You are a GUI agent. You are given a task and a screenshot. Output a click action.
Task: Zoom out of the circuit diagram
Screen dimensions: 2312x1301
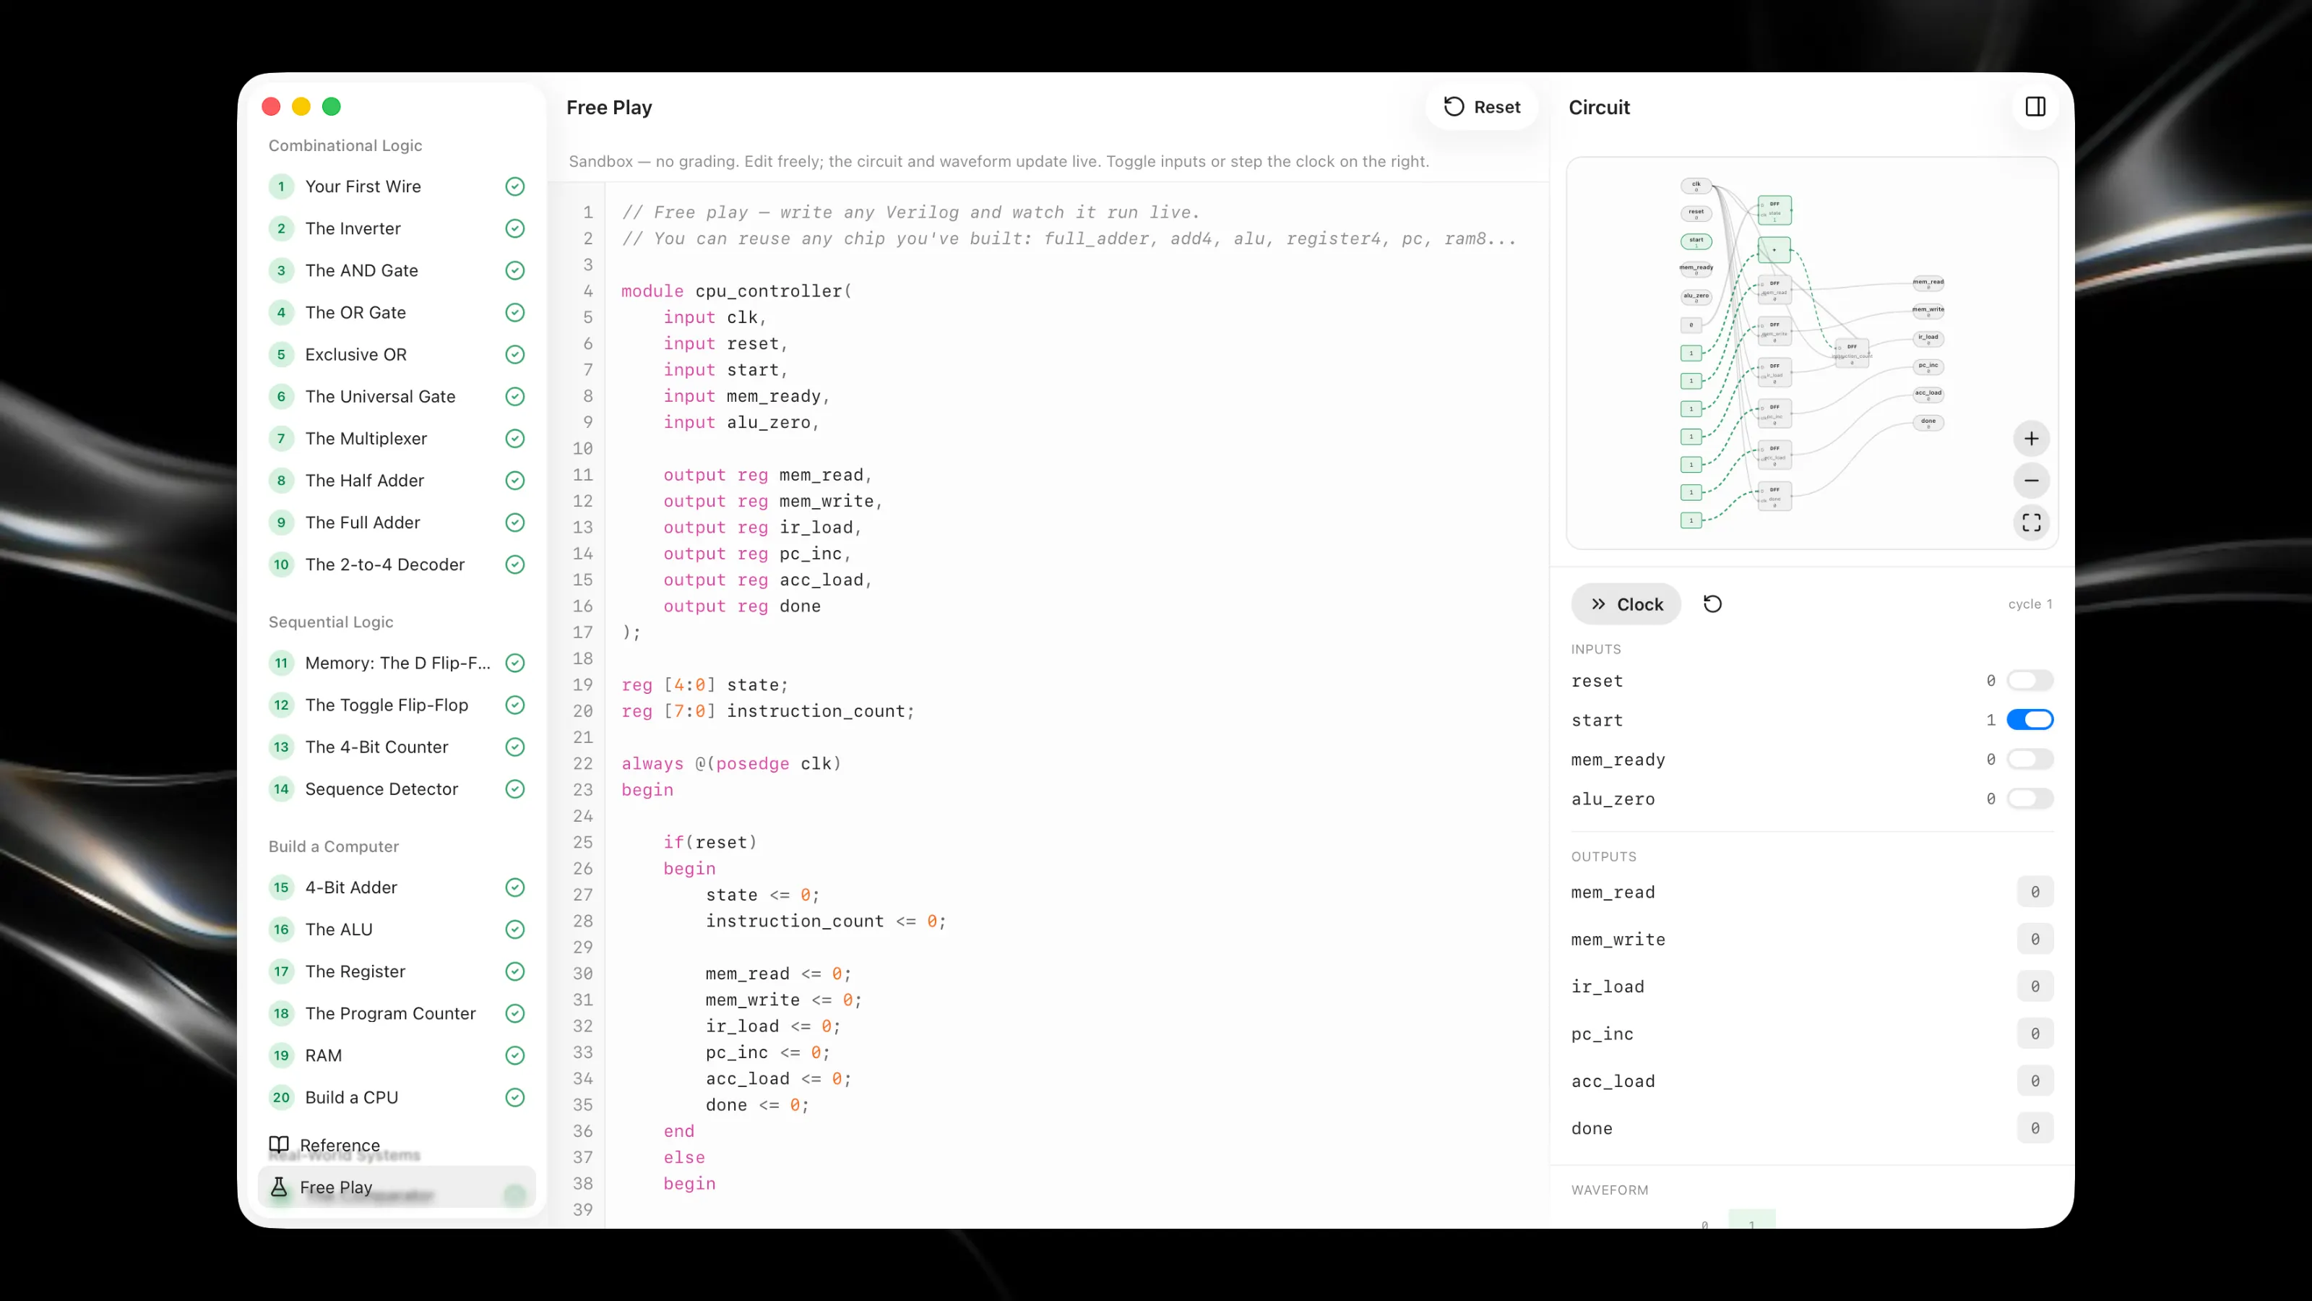[2031, 481]
